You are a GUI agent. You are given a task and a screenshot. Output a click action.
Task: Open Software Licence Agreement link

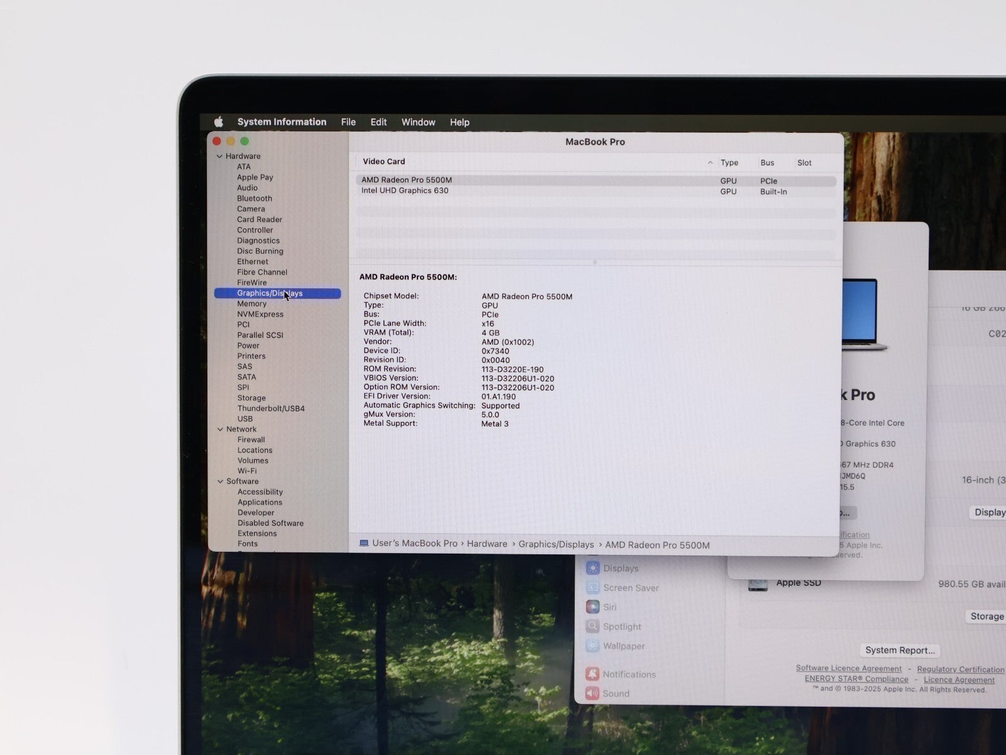pyautogui.click(x=849, y=669)
